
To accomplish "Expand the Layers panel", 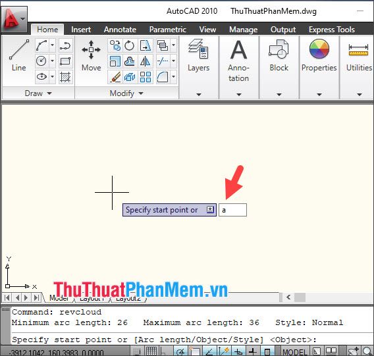I will click(199, 95).
